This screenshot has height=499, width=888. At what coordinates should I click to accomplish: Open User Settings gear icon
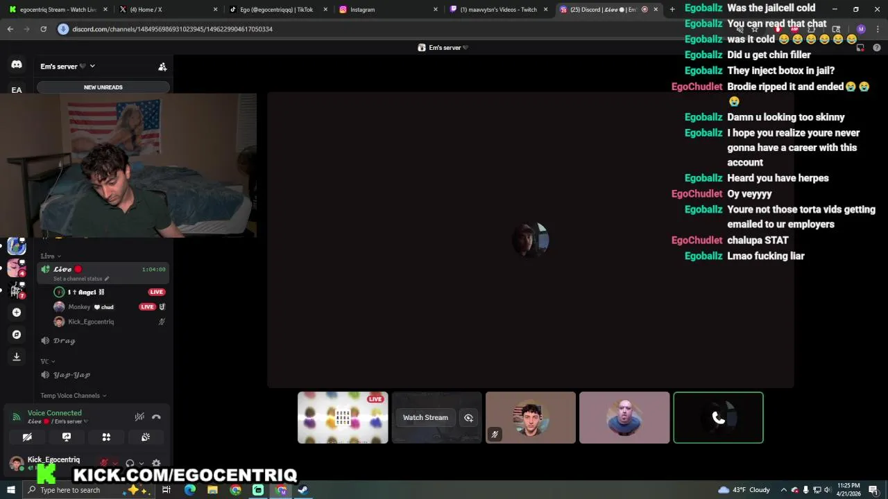[x=156, y=463]
